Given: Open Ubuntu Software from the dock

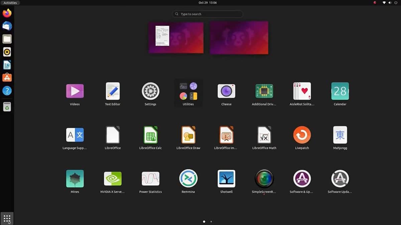Looking at the screenshot, I should [7, 78].
